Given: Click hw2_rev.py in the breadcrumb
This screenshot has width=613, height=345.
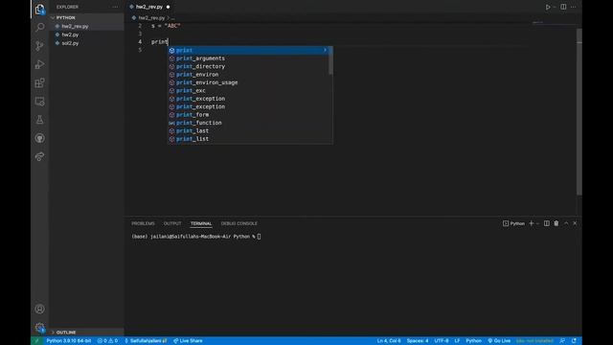Looking at the screenshot, I should tap(151, 18).
